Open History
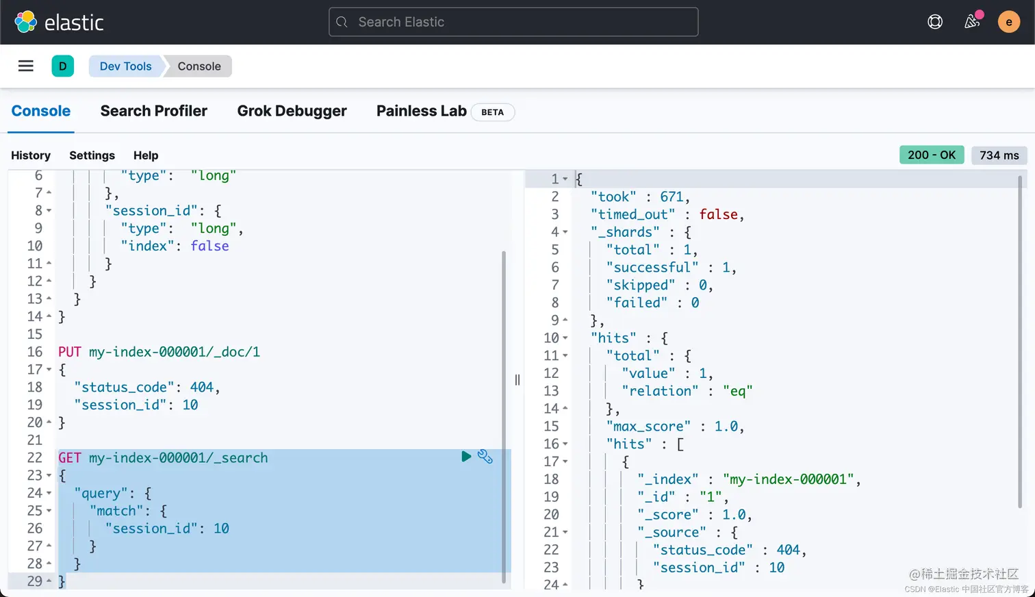The image size is (1035, 597). coord(31,155)
